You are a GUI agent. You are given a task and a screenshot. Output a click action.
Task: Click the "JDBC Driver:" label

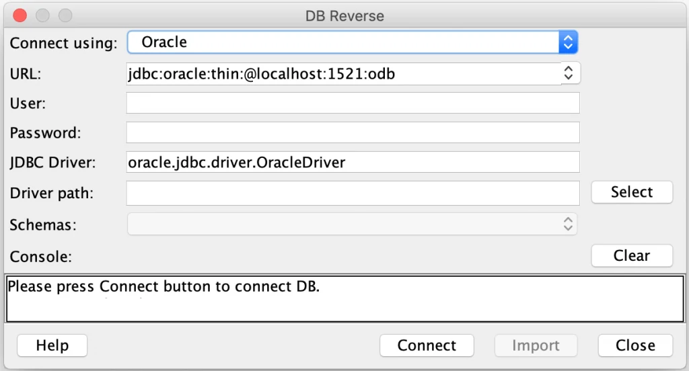[x=52, y=163]
